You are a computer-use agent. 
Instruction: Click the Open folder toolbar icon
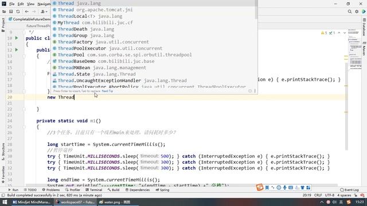4,11
